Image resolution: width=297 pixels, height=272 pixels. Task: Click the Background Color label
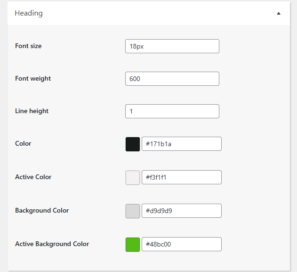(42, 210)
